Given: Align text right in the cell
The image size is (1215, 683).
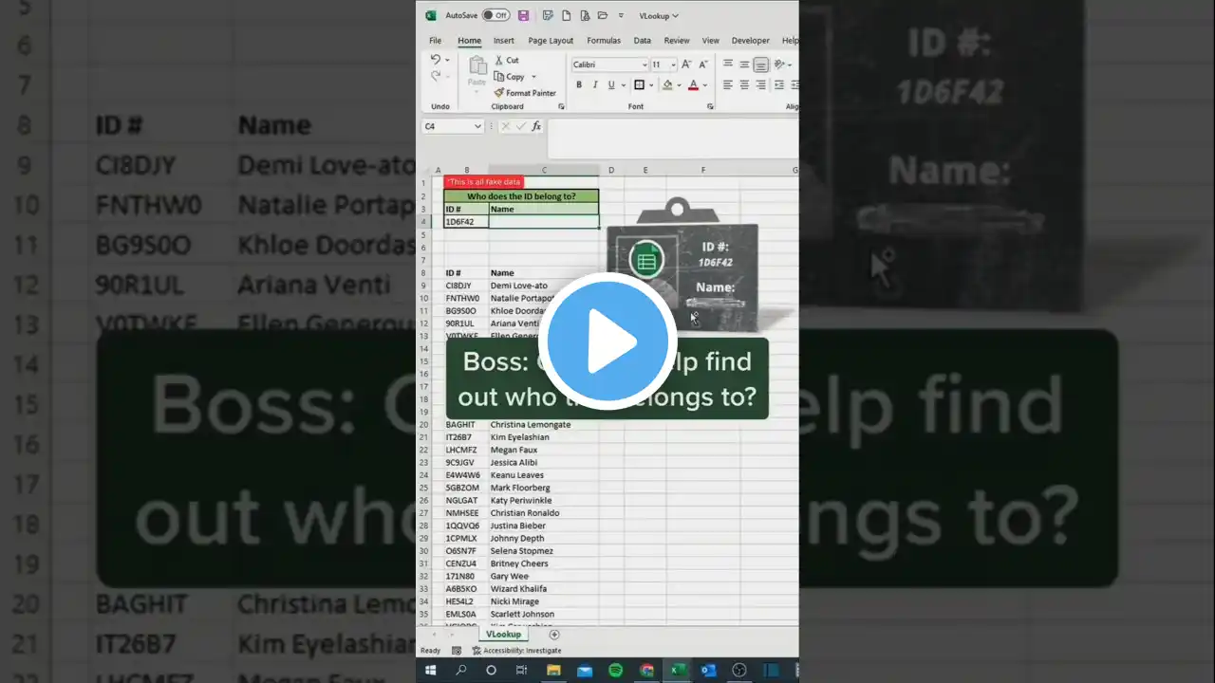Looking at the screenshot, I should 760,85.
